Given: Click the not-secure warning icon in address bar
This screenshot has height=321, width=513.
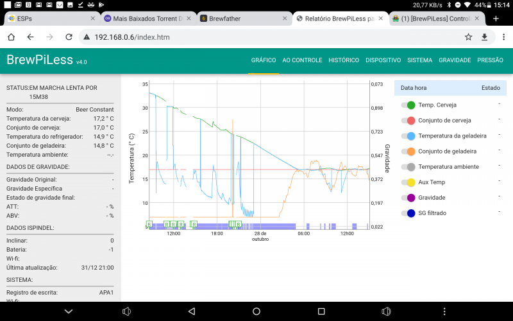Looking at the screenshot, I should [87, 37].
